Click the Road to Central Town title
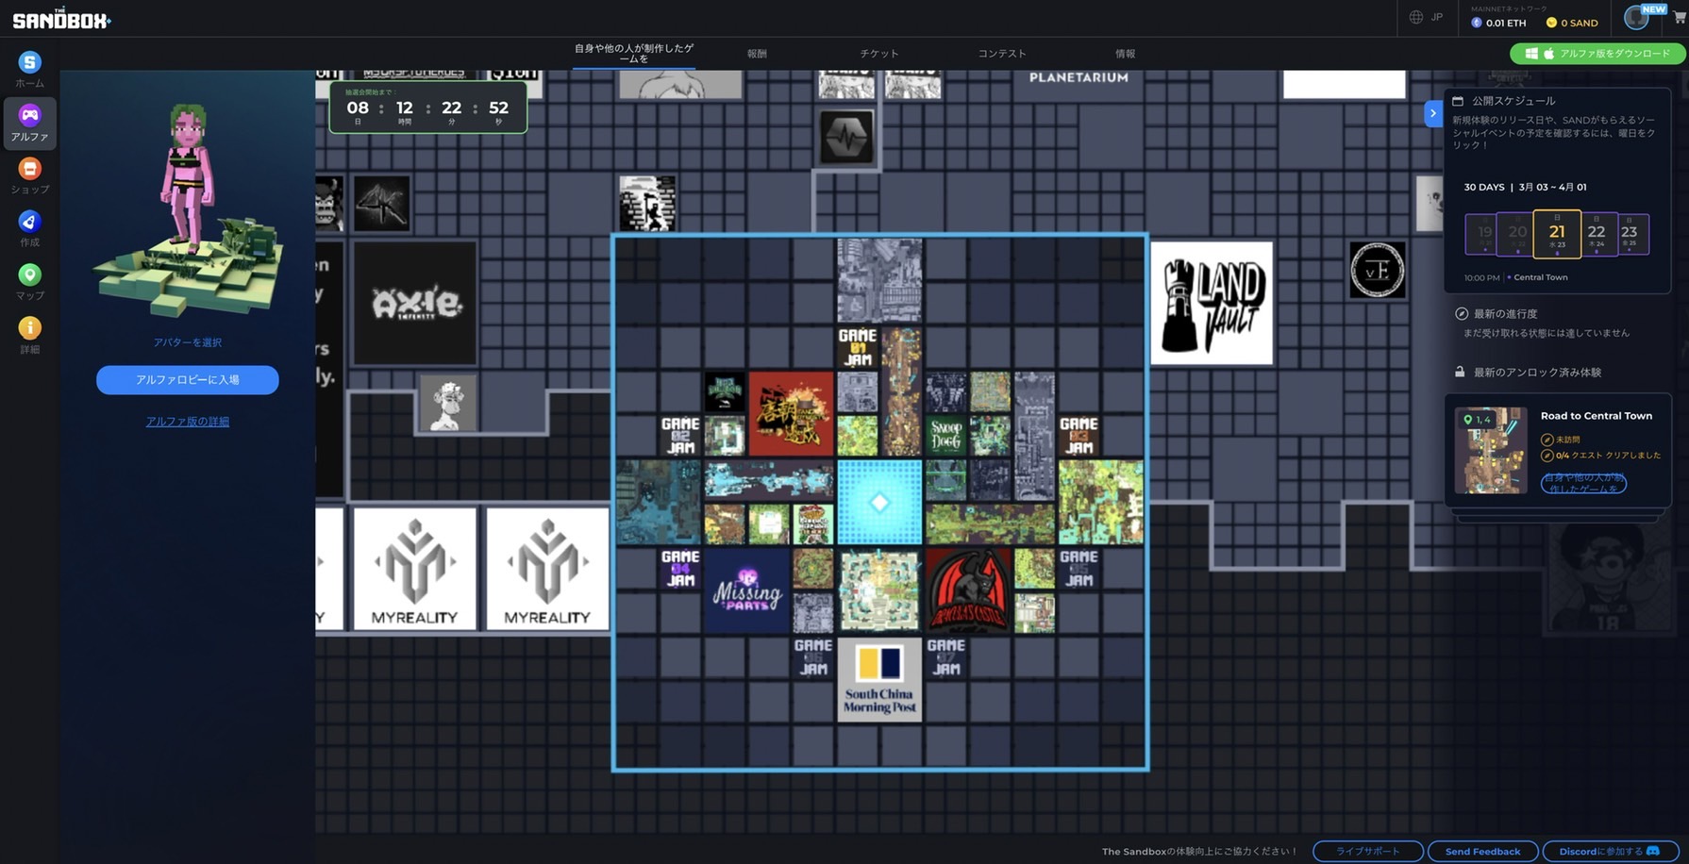The height and width of the screenshot is (864, 1689). (1597, 416)
